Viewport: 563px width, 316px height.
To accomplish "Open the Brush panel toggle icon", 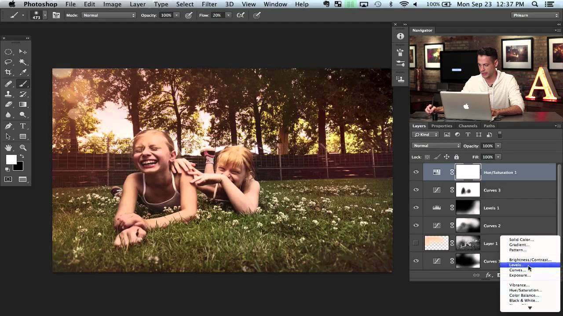I will click(x=56, y=15).
